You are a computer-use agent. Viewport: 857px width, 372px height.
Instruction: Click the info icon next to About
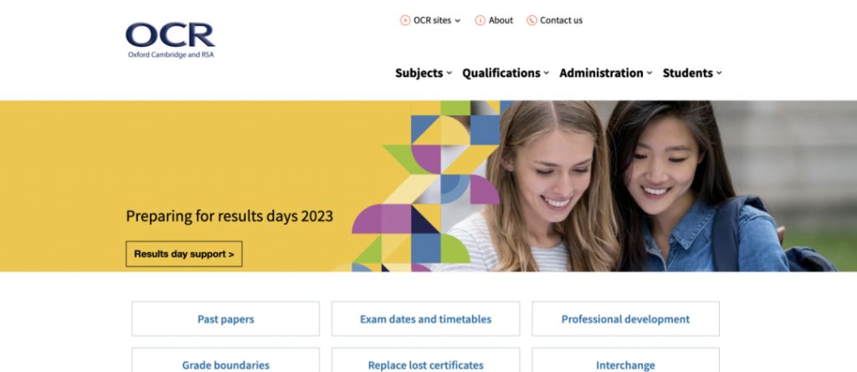point(480,20)
